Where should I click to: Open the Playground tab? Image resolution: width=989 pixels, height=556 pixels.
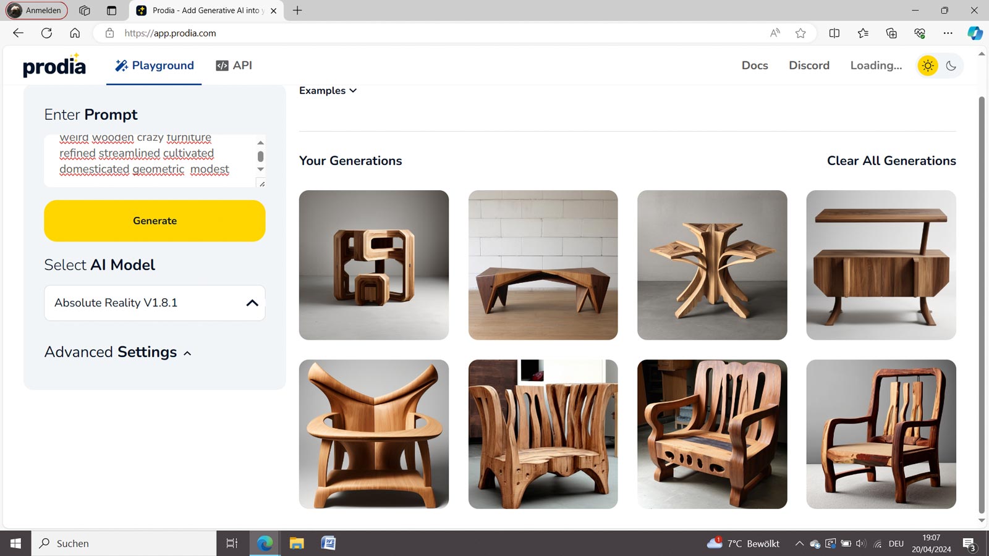pos(154,65)
